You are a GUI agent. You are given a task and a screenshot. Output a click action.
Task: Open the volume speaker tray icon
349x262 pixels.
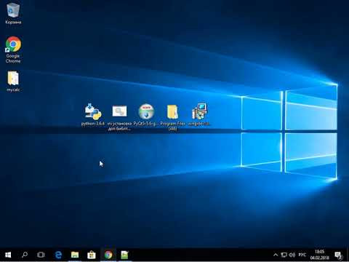(292, 255)
